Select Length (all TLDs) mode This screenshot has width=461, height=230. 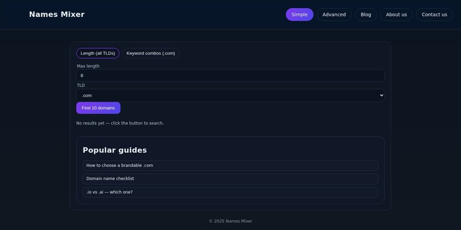98,53
